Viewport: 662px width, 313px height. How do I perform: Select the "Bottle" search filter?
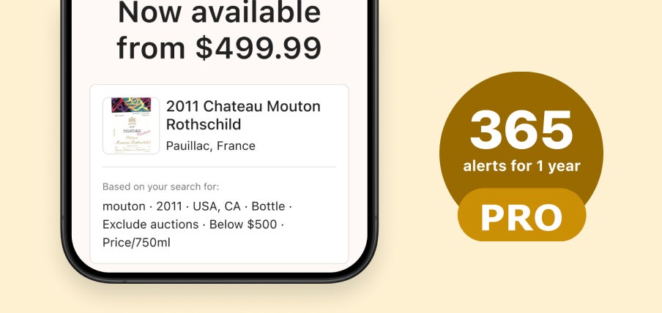tap(268, 206)
